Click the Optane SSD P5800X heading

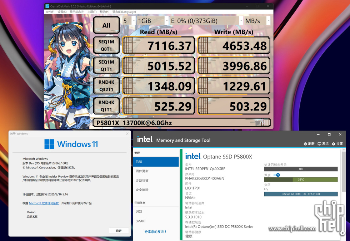coord(227,157)
